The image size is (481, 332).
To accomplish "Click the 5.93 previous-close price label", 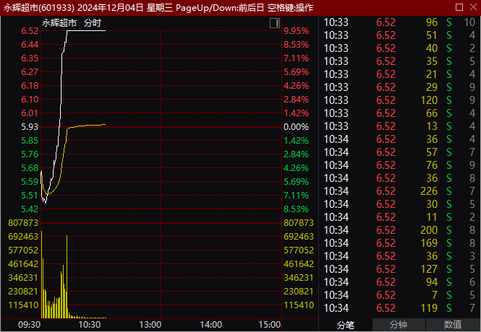I will point(30,126).
